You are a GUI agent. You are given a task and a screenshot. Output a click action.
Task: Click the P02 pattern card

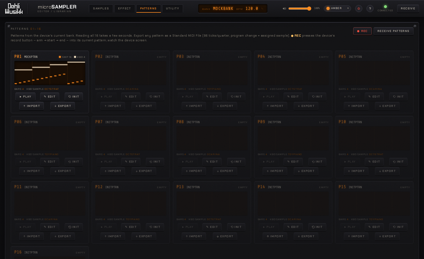(x=131, y=82)
